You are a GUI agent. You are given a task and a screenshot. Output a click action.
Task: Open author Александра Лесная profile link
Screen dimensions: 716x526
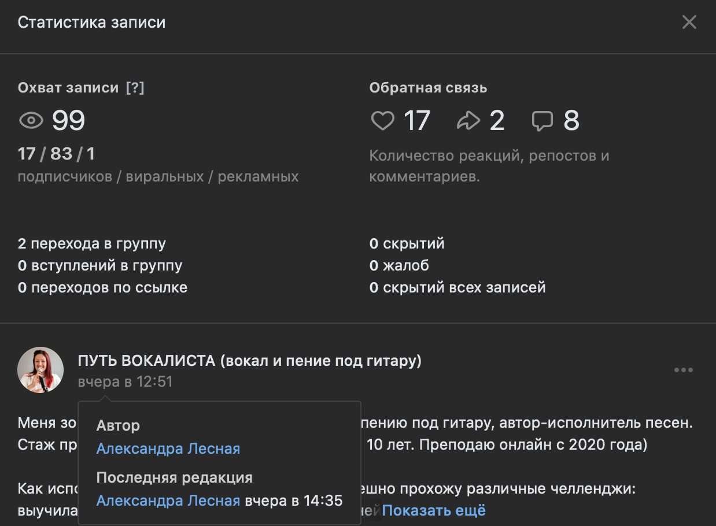pyautogui.click(x=168, y=449)
